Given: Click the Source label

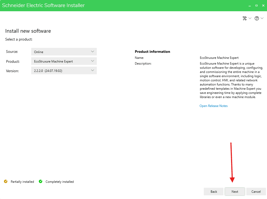Looking at the screenshot, I should [12, 52].
